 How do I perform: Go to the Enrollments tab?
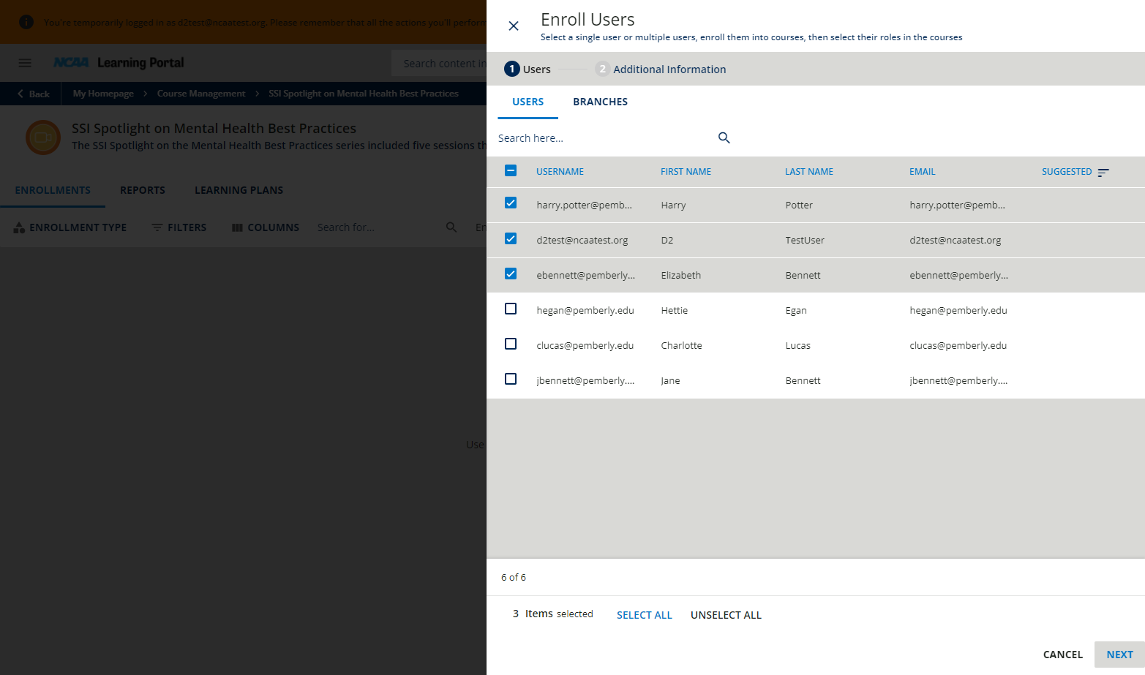pos(53,190)
